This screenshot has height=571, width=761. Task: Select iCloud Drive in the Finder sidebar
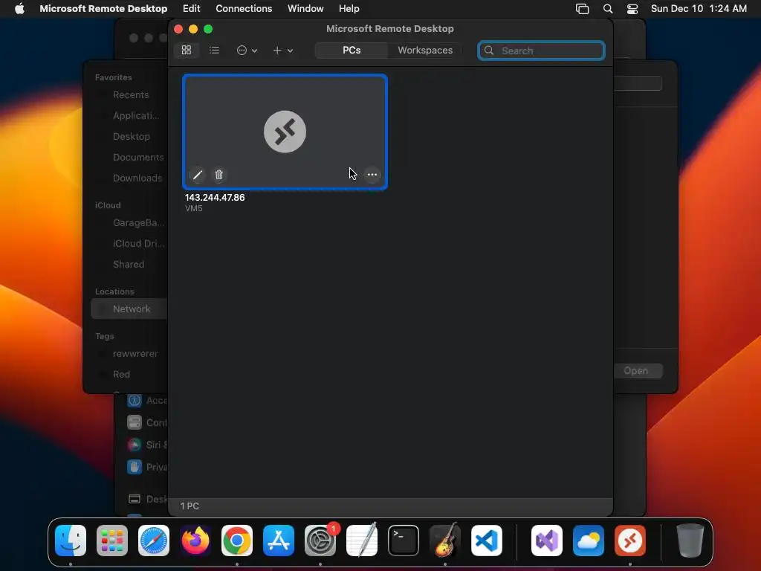click(x=138, y=244)
